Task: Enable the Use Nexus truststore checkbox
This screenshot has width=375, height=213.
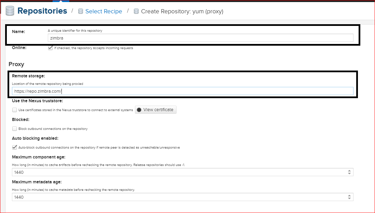Action: coord(14,110)
